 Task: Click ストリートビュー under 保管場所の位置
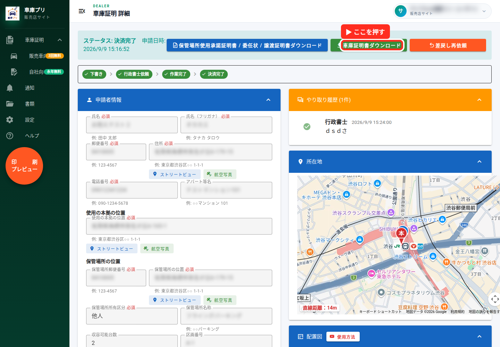point(175,300)
